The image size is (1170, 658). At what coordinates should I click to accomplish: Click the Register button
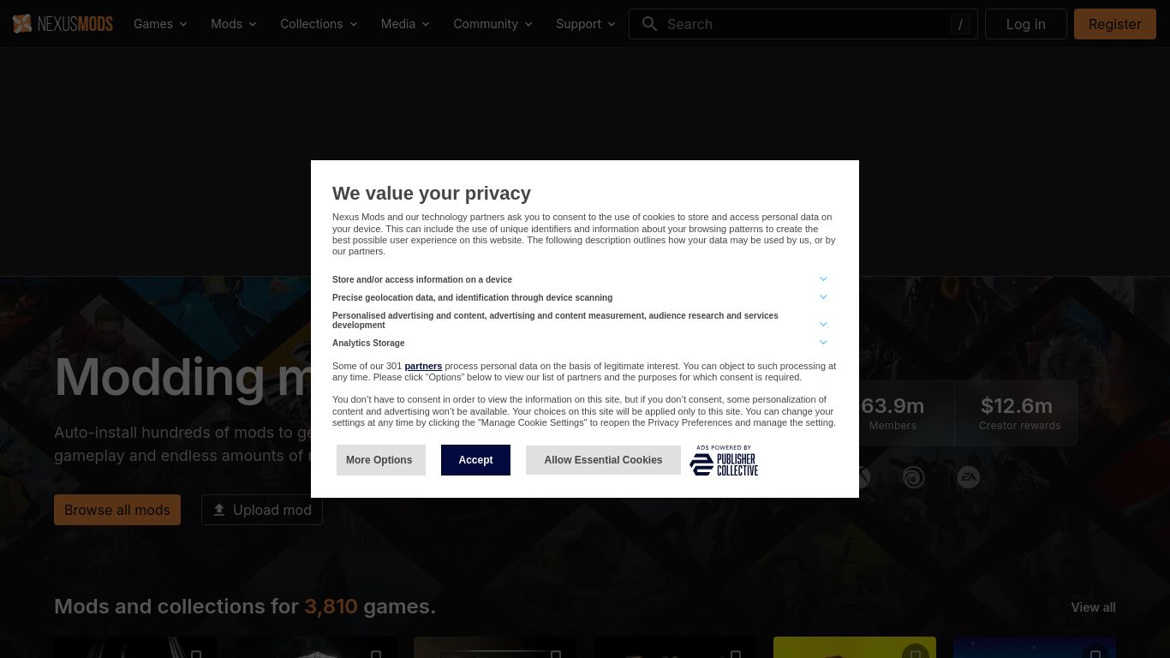click(x=1114, y=24)
